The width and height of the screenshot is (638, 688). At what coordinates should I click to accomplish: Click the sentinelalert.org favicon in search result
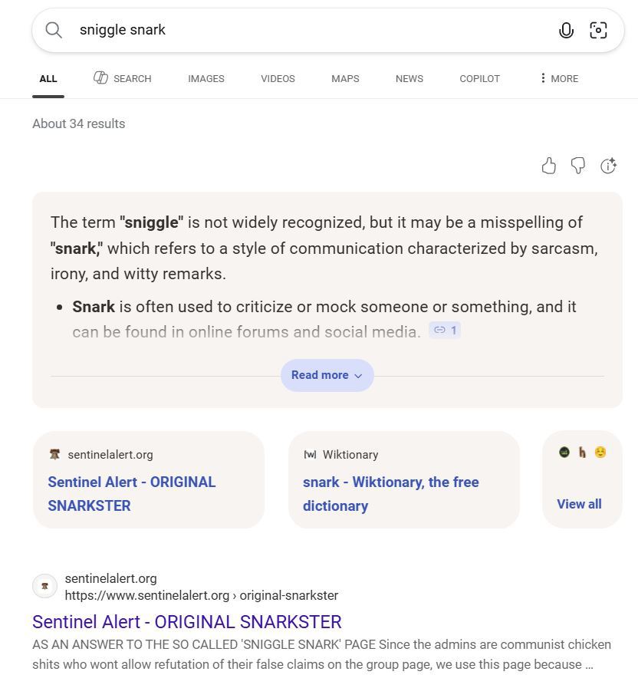click(45, 587)
